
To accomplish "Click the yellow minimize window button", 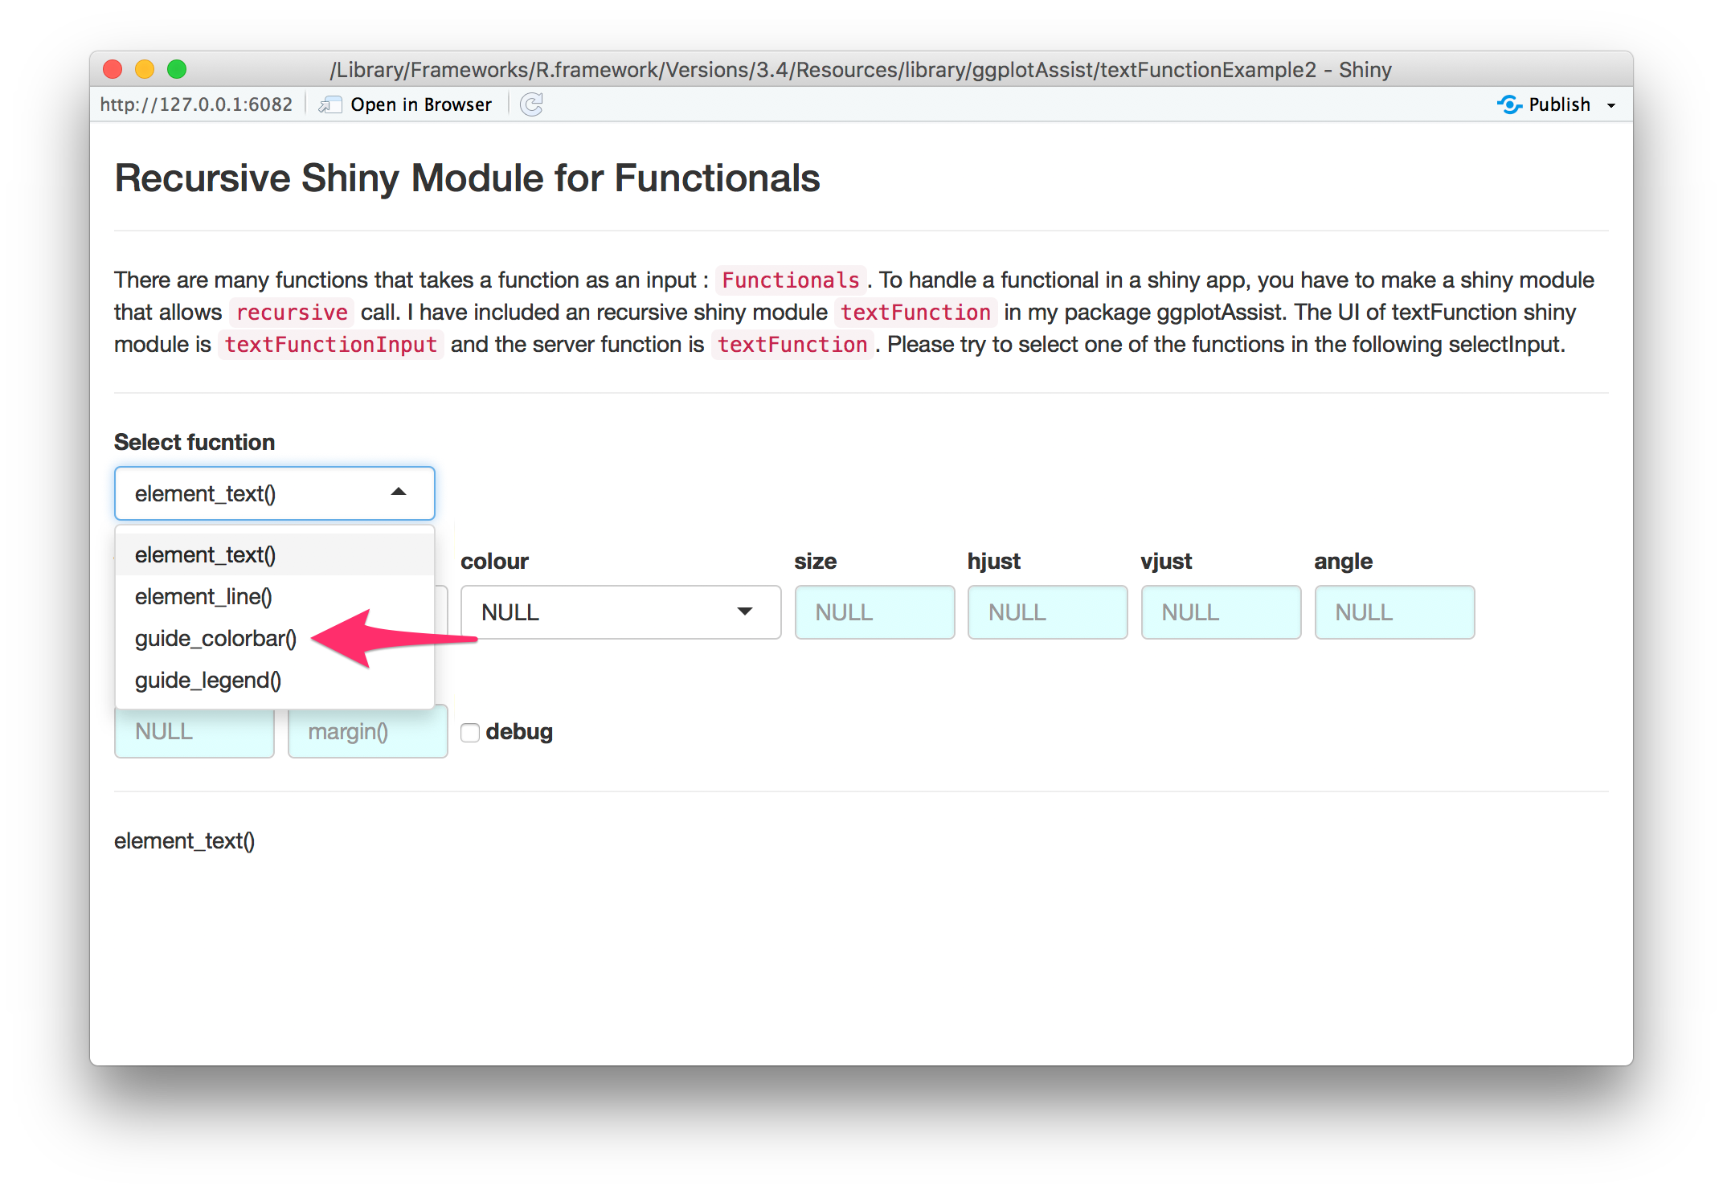I will (x=145, y=70).
